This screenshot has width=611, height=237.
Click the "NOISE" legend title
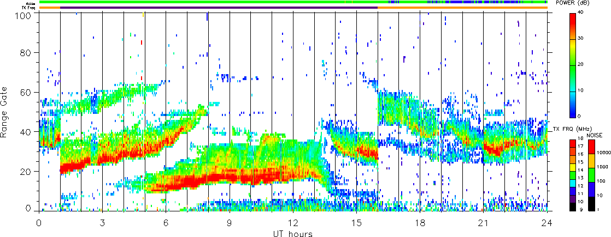(594, 136)
